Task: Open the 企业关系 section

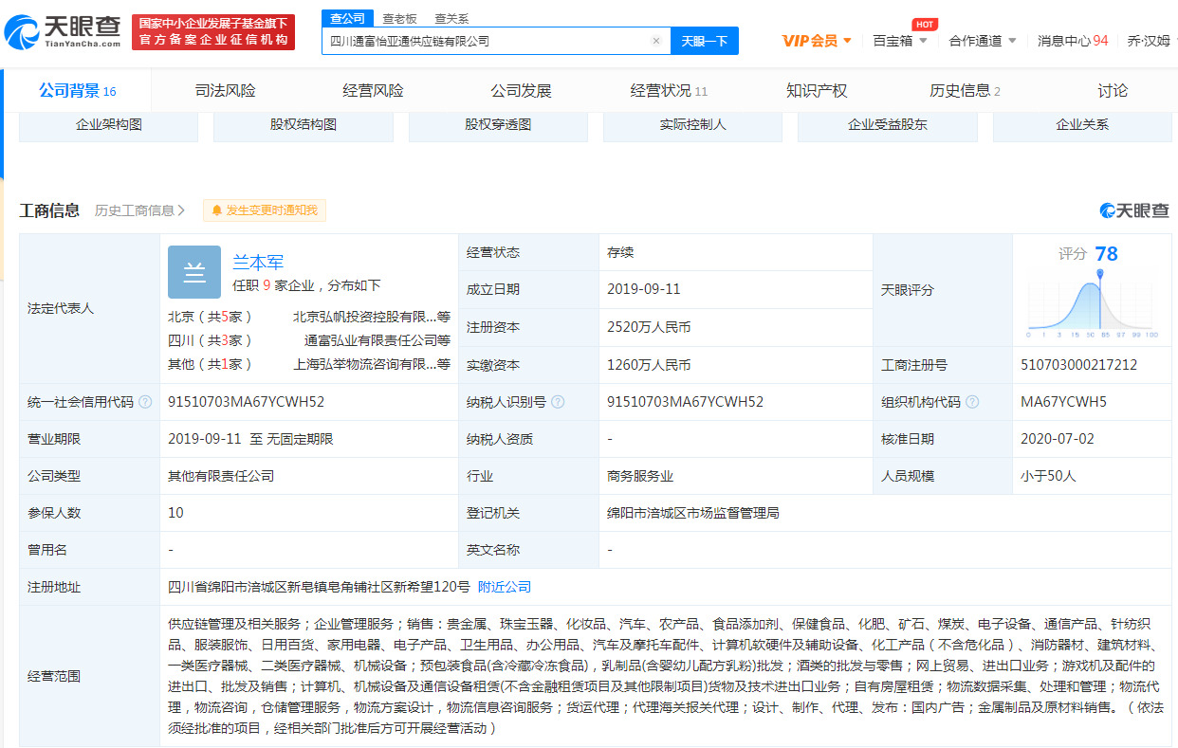Action: (x=1082, y=125)
